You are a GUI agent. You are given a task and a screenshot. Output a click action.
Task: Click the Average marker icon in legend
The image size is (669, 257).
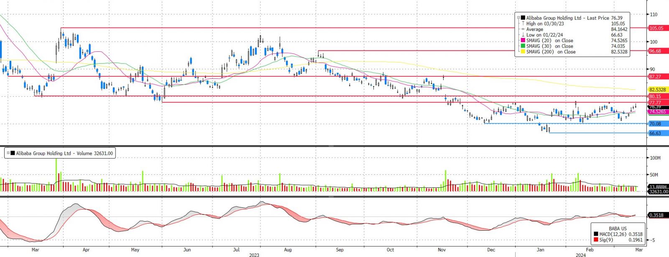click(x=523, y=29)
